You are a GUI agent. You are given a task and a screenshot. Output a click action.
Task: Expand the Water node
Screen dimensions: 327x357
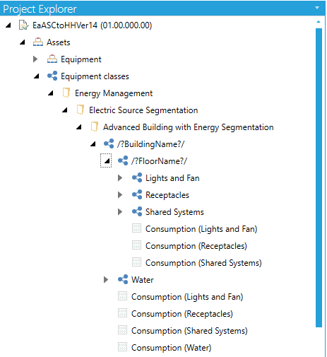[106, 280]
